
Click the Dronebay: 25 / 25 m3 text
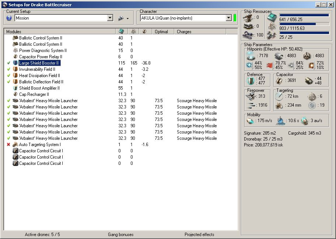263,139
